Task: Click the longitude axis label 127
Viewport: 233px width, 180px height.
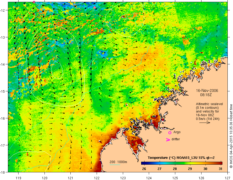Action: coord(227,178)
